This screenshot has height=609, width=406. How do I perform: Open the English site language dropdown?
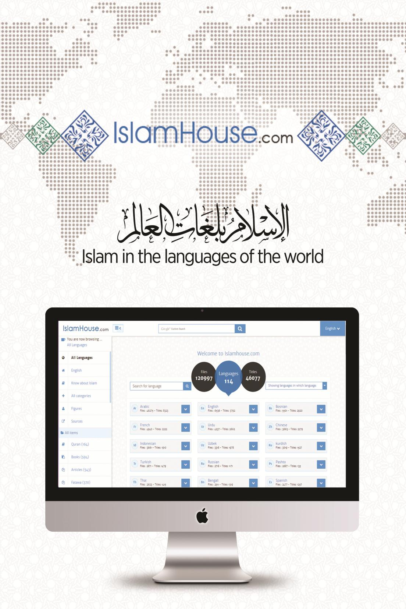[x=332, y=328]
